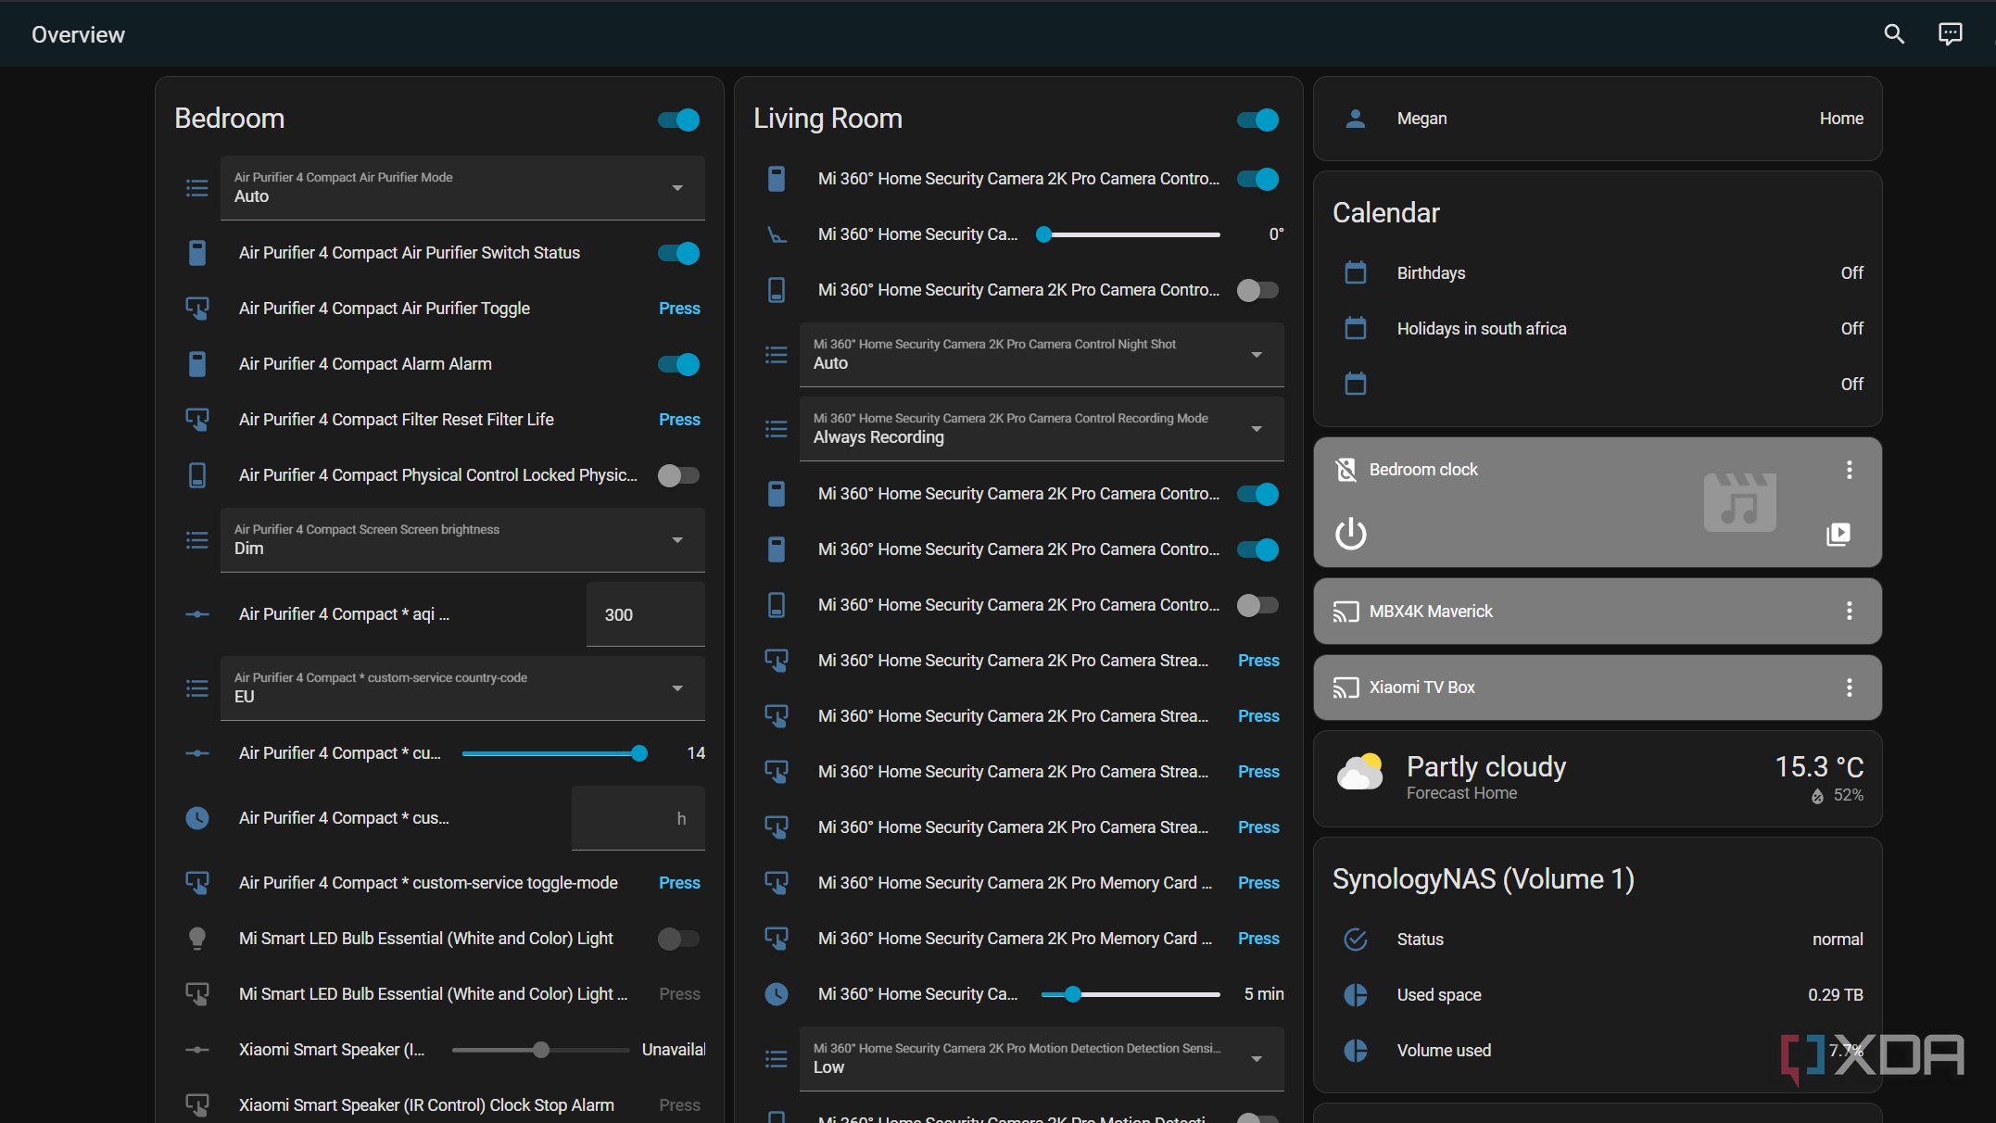
Task: Click Holidays in south africa calendar icon
Action: pos(1356,328)
